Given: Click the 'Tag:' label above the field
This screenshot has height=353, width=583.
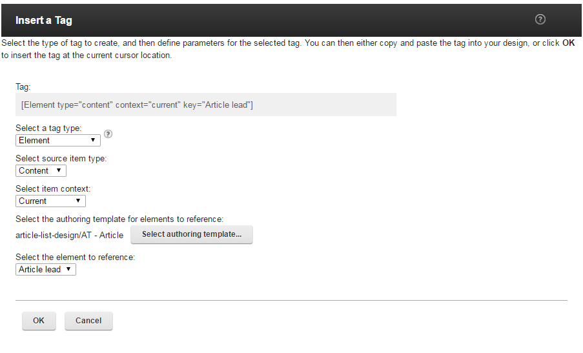Looking at the screenshot, I should pyautogui.click(x=23, y=86).
